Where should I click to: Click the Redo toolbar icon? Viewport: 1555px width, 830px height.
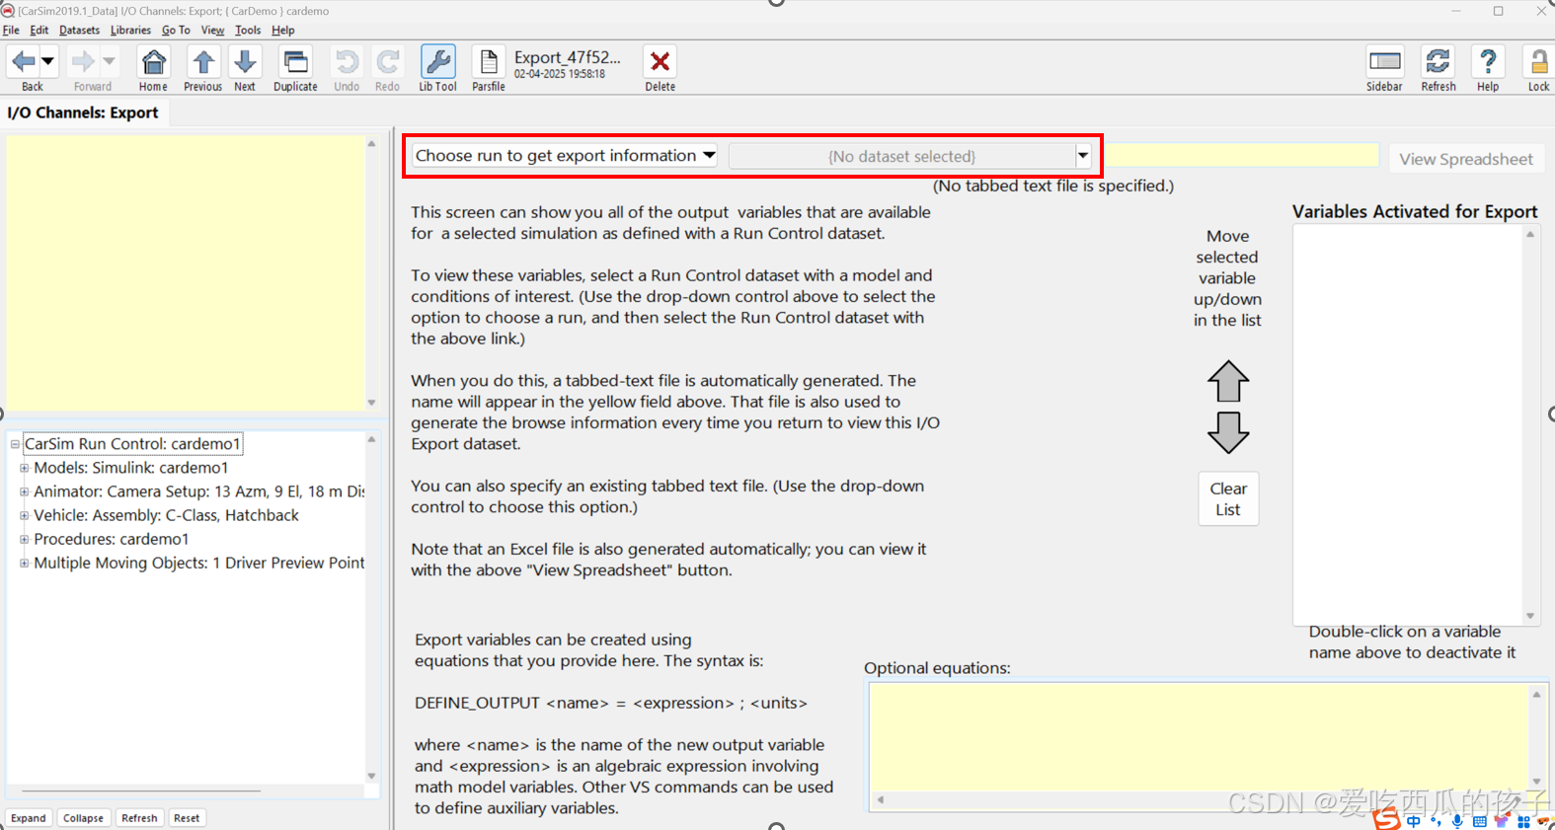(388, 62)
